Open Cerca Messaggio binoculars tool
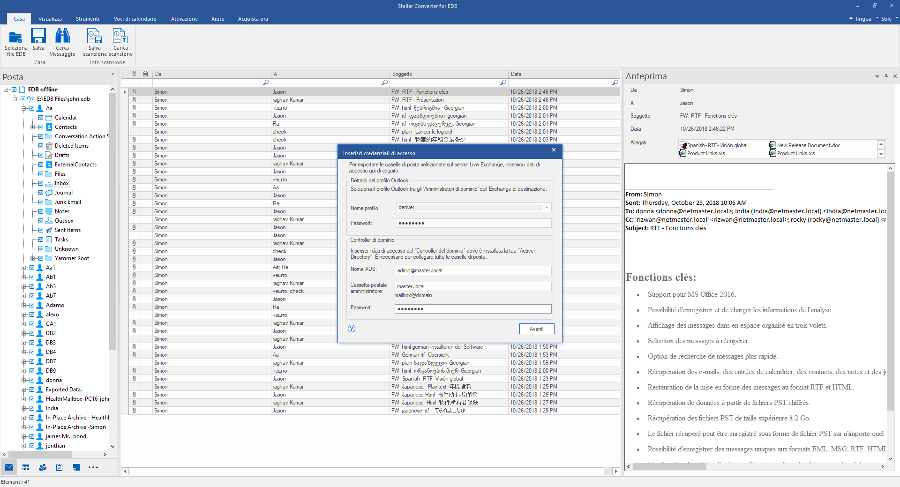This screenshot has height=487, width=900. coord(62,37)
